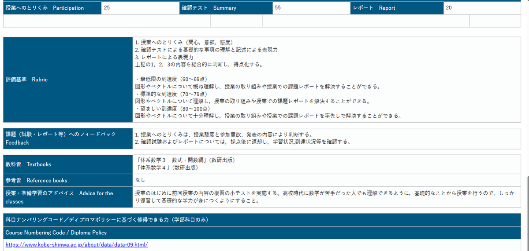
Task: Select feedback line 1 about 授業態度と参加意欲
Action: pyautogui.click(x=224, y=134)
